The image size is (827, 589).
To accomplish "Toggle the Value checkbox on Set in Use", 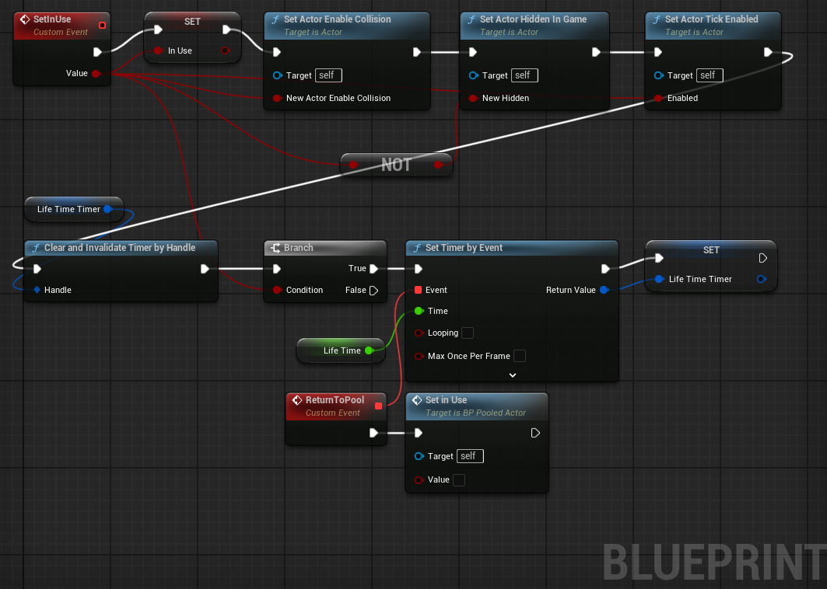I will 458,480.
